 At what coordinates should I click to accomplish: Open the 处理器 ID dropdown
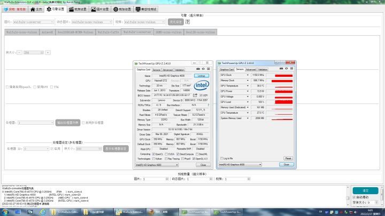click(x=36, y=149)
